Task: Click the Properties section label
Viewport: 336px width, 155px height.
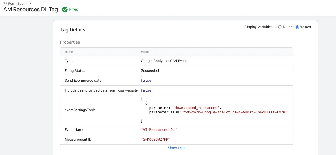Action: 70,42
